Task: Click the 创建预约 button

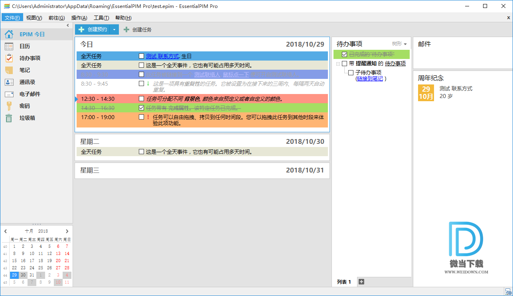Action: [93, 29]
